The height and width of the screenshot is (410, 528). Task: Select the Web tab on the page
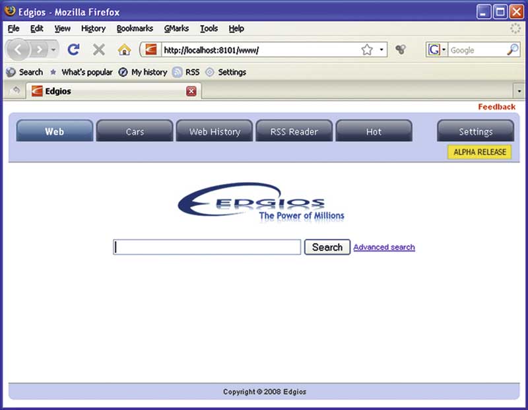(55, 131)
